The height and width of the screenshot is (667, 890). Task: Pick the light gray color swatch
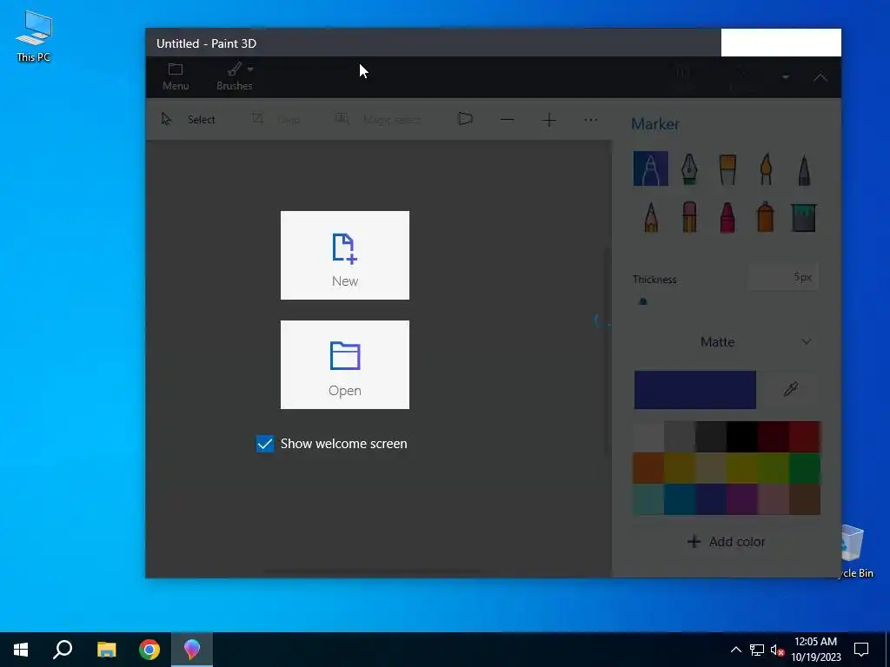click(x=680, y=437)
